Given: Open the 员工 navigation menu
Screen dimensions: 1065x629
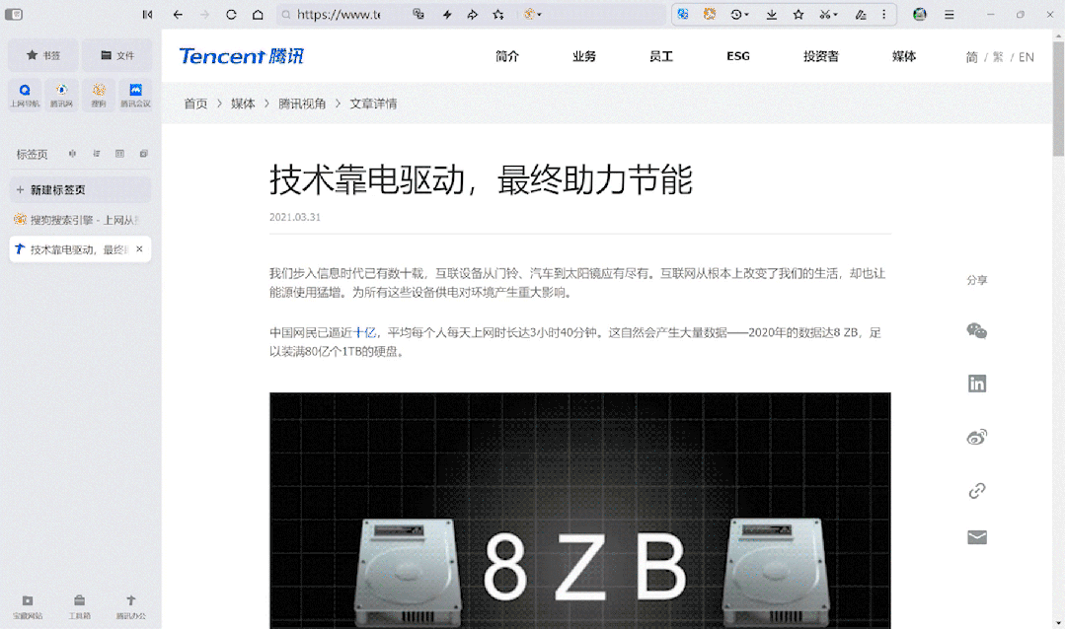Looking at the screenshot, I should [661, 56].
